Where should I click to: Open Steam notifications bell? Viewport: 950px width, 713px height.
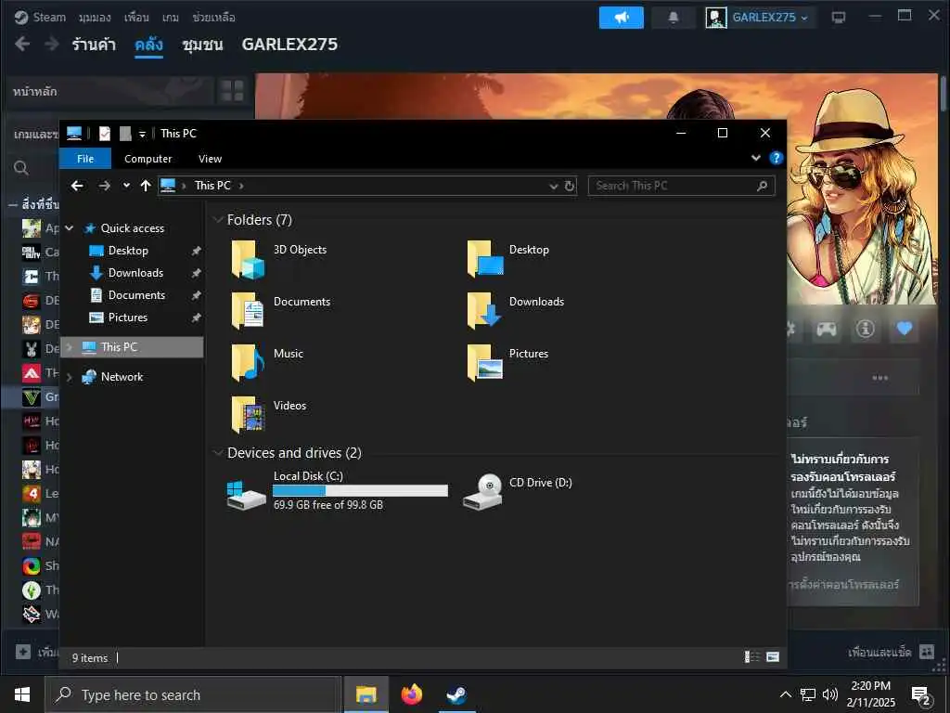(x=674, y=18)
